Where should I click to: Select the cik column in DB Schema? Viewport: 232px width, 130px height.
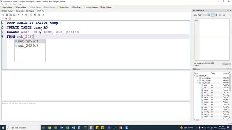[205, 88]
